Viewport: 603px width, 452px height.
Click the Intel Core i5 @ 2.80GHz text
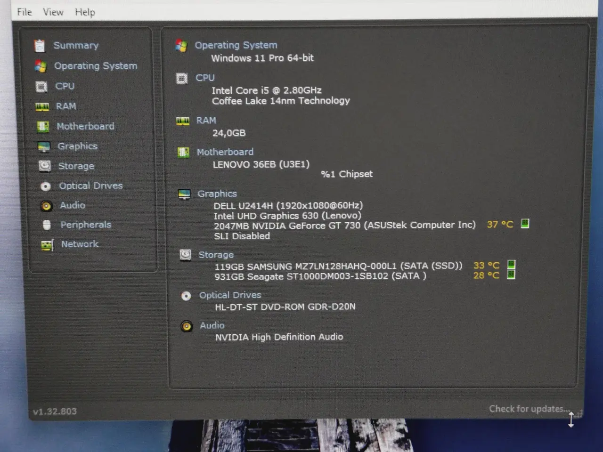267,90
